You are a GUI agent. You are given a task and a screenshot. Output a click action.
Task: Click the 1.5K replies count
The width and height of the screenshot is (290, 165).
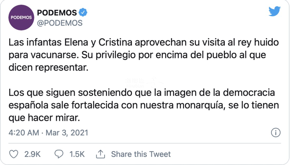pyautogui.click(x=77, y=154)
